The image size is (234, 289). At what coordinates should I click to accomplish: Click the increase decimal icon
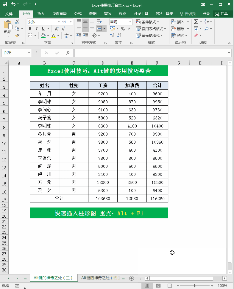(x=113, y=36)
